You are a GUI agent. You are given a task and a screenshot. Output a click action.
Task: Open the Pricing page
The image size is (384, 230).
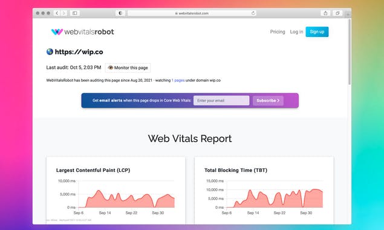(278, 31)
